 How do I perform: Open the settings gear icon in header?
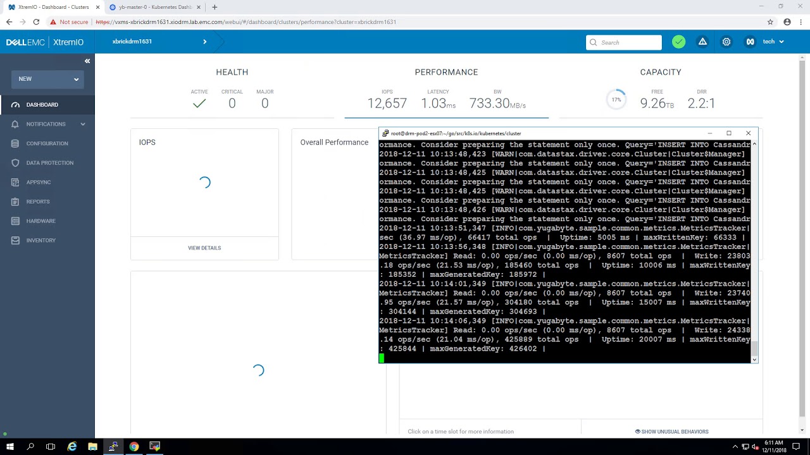pos(726,42)
